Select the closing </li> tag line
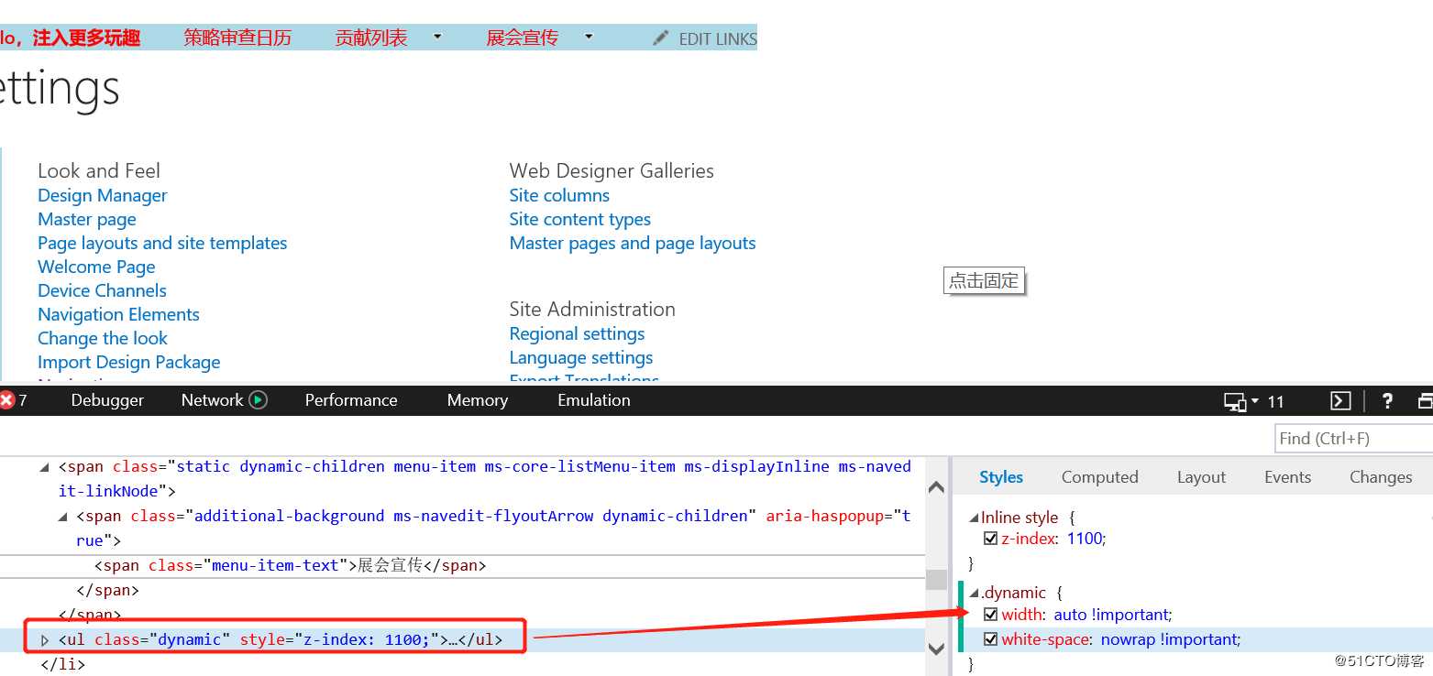 63,665
